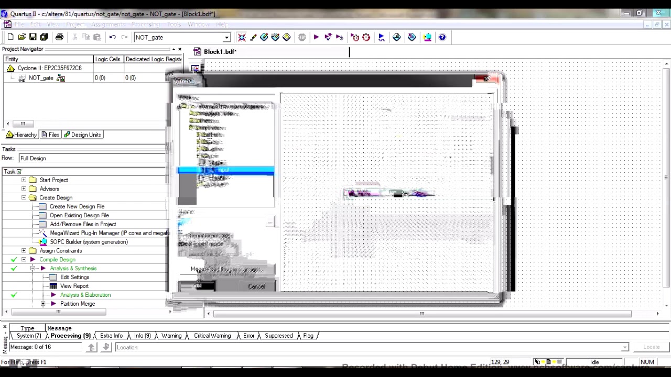The width and height of the screenshot is (671, 377).
Task: Click the Settings icon beside project dropdown
Action: [x=242, y=37]
